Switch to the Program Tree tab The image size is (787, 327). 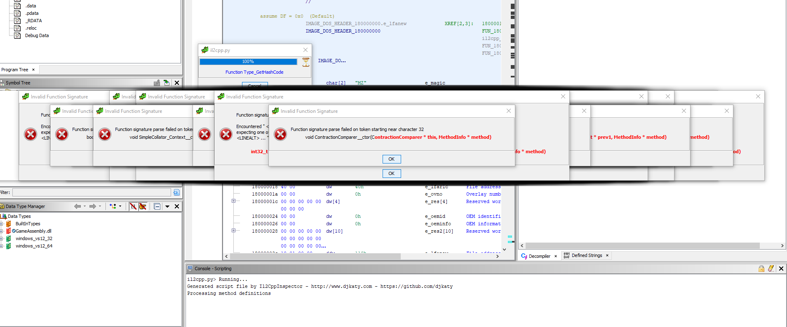tap(15, 70)
